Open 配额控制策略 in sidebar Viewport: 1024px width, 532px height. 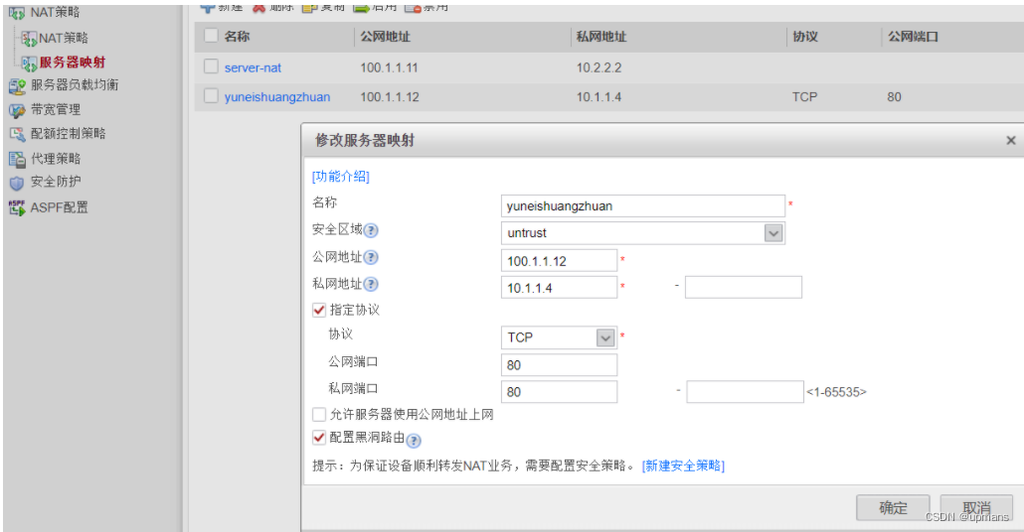(x=68, y=134)
